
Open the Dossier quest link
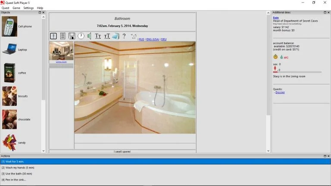(280, 93)
